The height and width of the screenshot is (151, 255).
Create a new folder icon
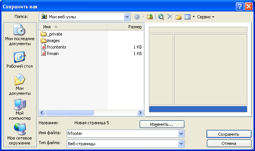[178, 17]
